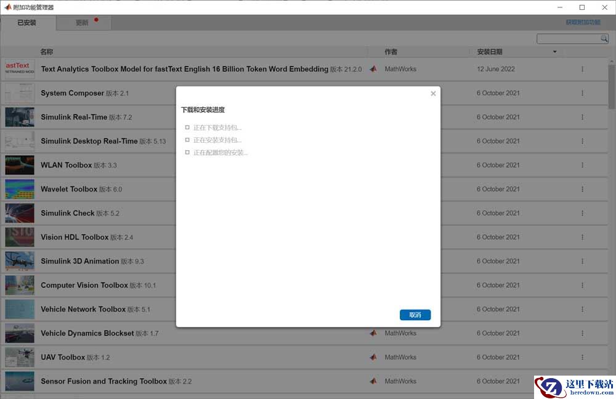Click MathWorks logo in UAV Toolbox row

pos(373,357)
